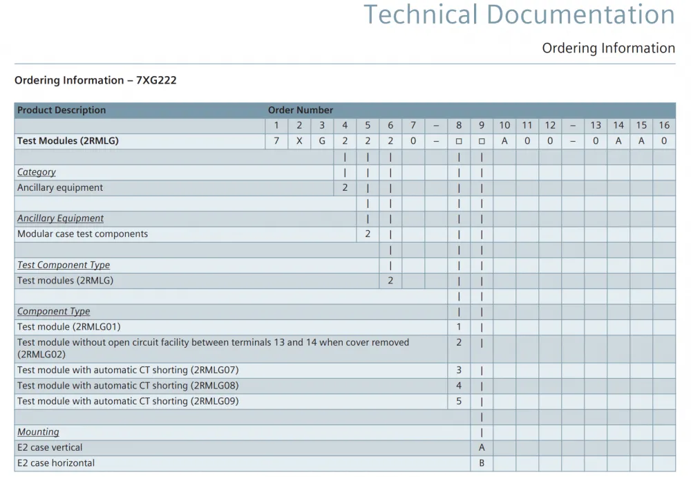This screenshot has height=477, width=691.
Task: Click the 'Order Number' column header
Action: coord(300,110)
